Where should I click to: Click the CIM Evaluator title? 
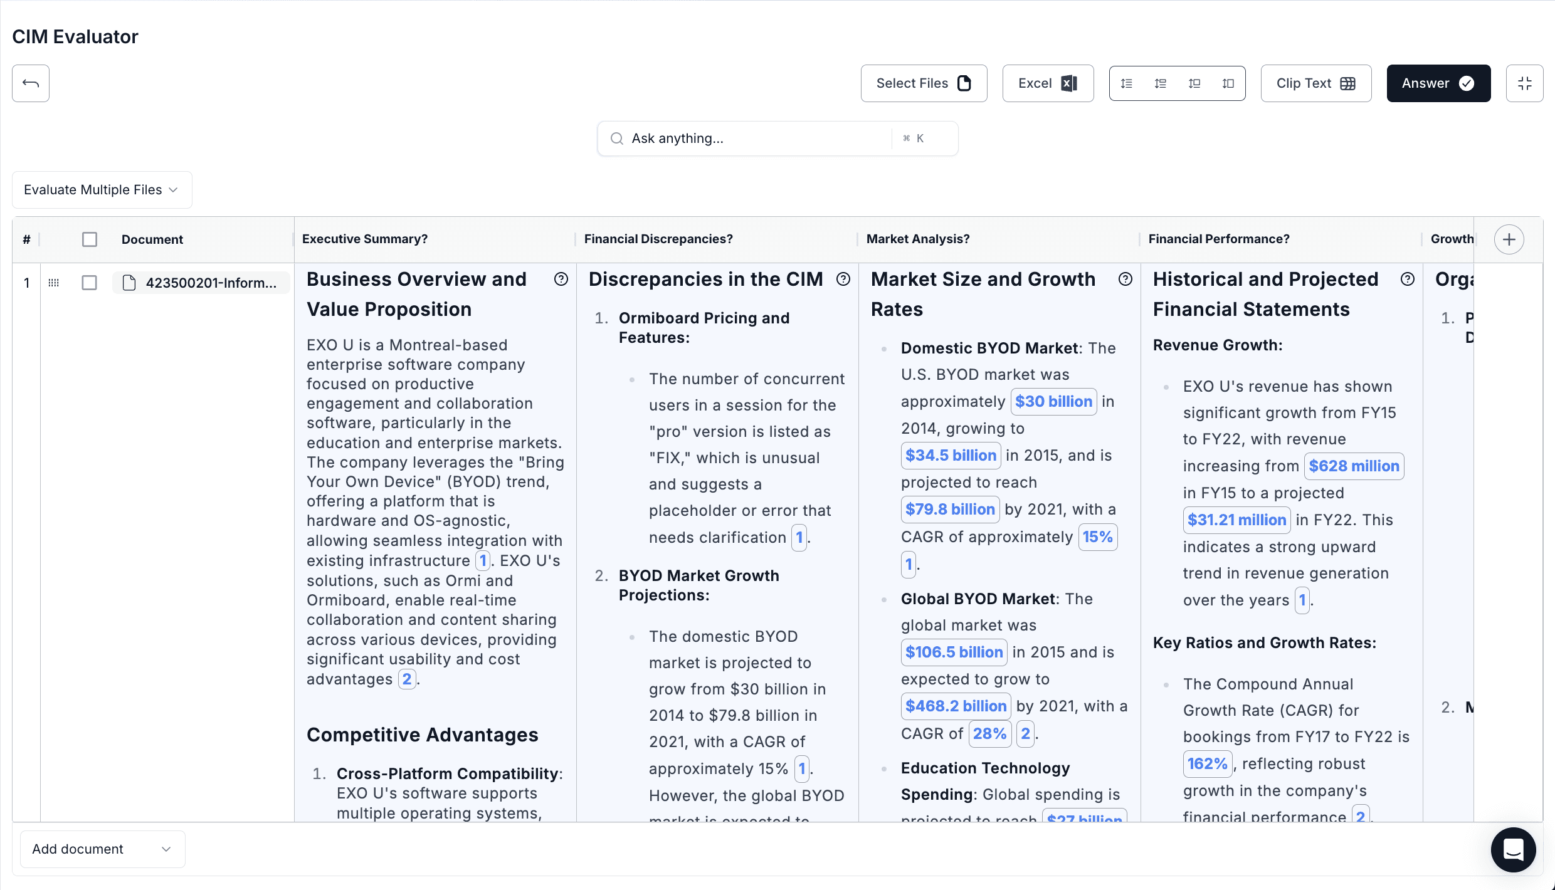(x=75, y=37)
